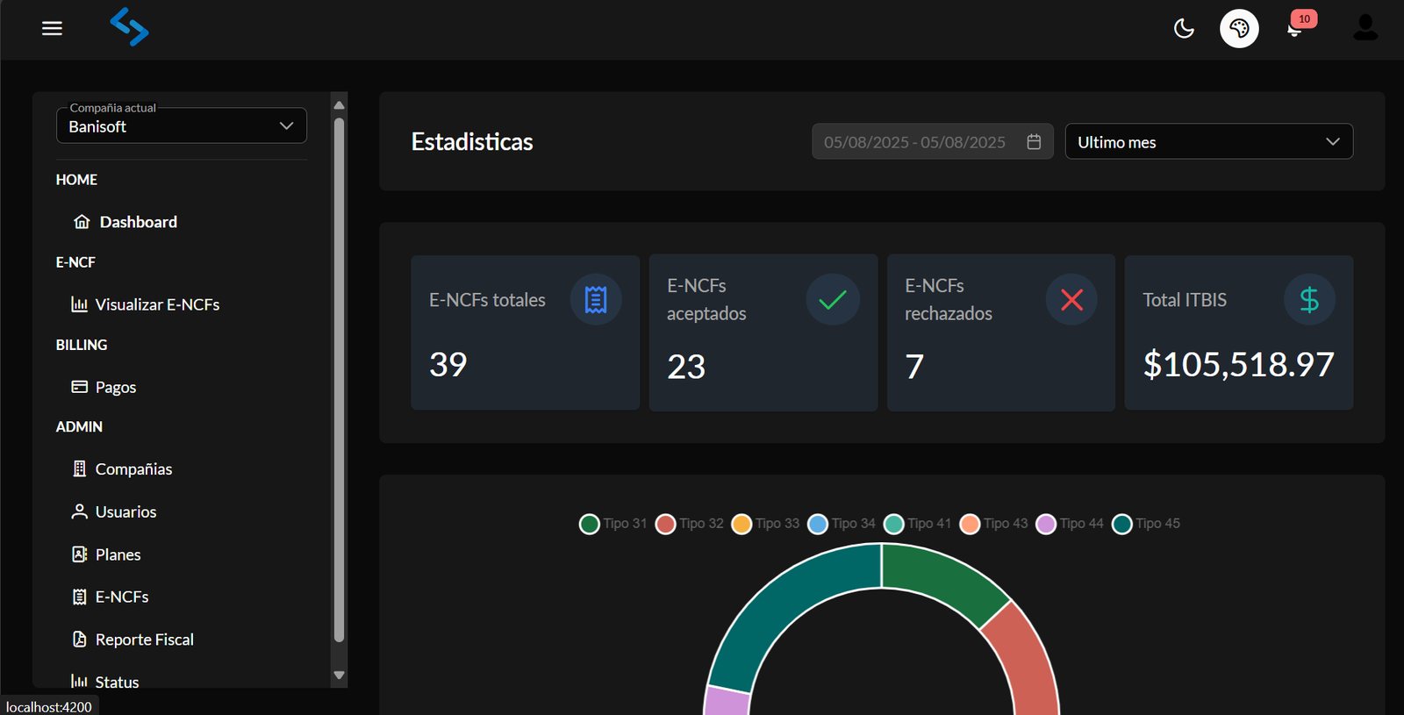Click the Estadisticas heading
The height and width of the screenshot is (715, 1404).
(472, 141)
